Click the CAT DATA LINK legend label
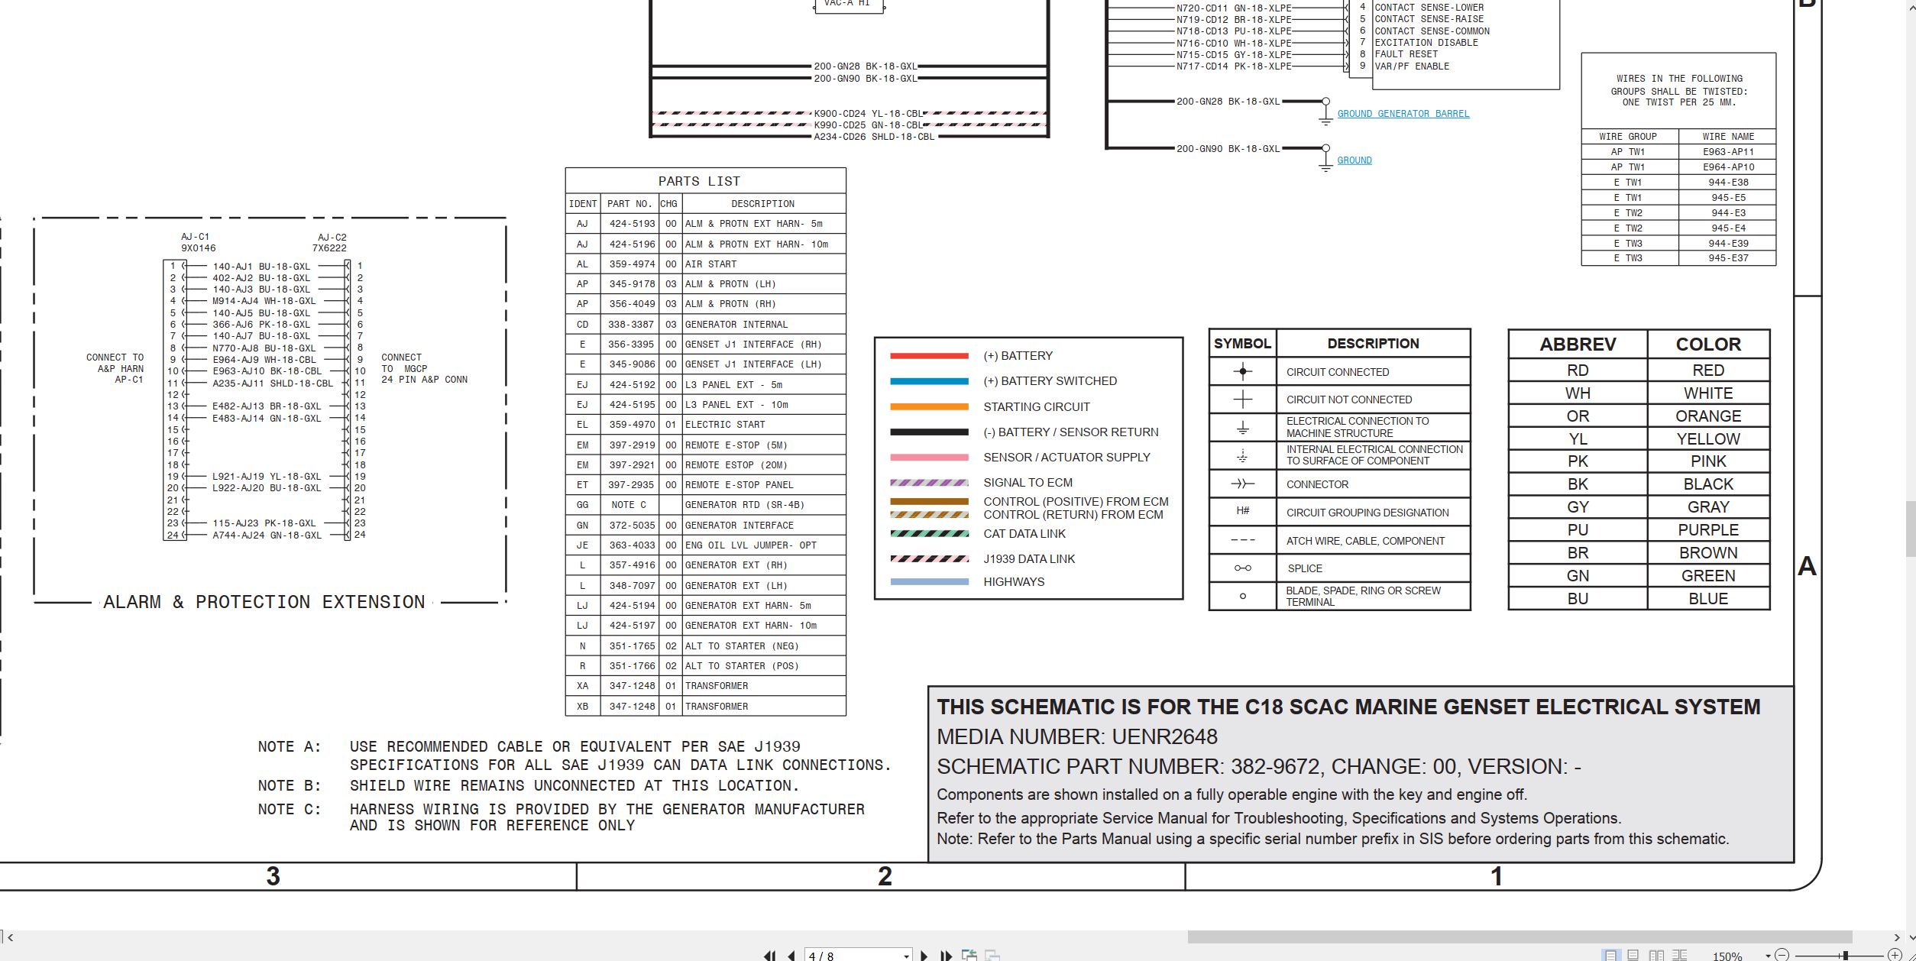Screen dimensions: 1916x961 [x=1024, y=534]
